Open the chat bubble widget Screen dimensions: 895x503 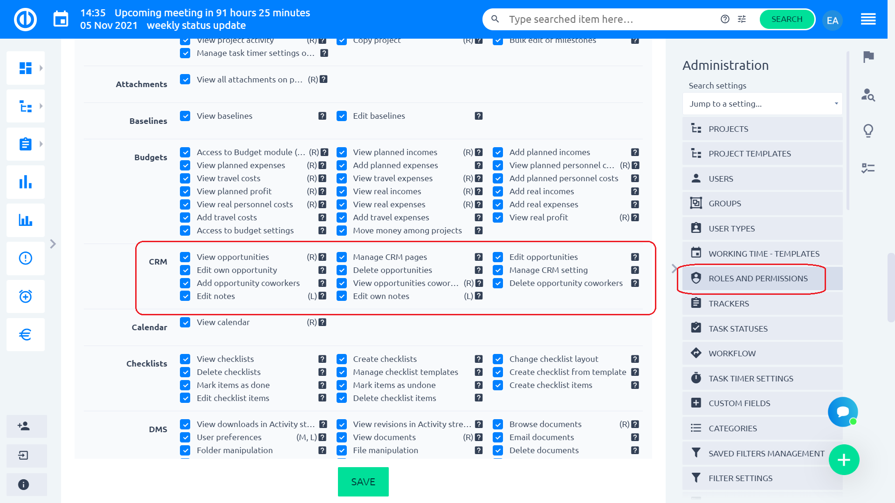[843, 412]
